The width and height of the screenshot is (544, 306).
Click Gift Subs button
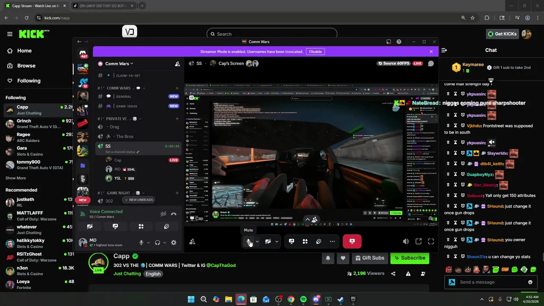point(369,258)
